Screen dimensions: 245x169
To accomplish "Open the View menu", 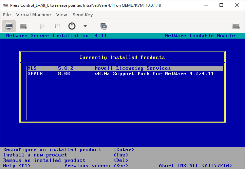I will [x=61, y=15].
